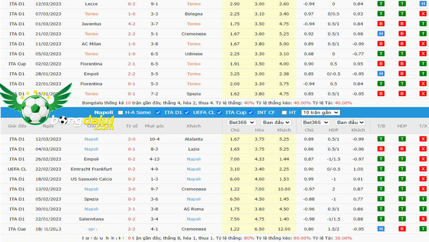Click odds 10.00 in Napoli–Cremonese row
The image size is (429, 242).
pyautogui.click(x=284, y=189)
